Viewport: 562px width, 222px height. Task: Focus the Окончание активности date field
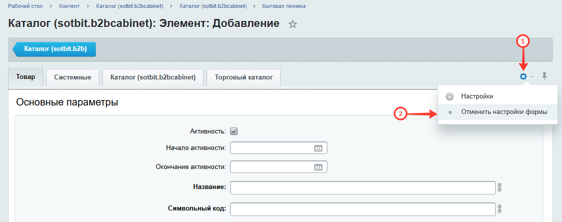(279, 167)
